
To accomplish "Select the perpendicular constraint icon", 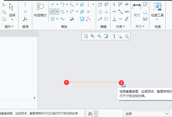I will click(114, 19).
